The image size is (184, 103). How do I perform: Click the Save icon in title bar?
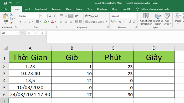5,3
